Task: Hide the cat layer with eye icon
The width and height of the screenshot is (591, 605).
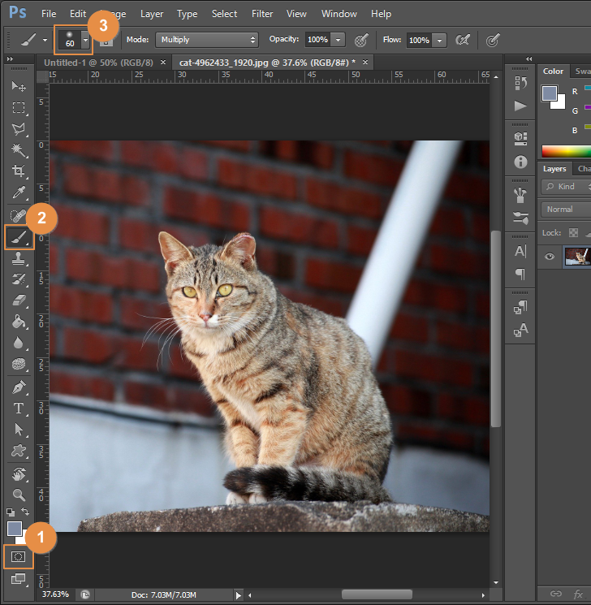Action: tap(550, 256)
